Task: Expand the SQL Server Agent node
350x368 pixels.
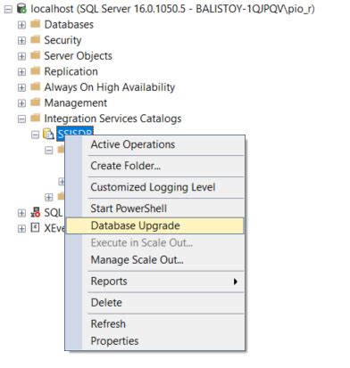Action: tap(21, 213)
